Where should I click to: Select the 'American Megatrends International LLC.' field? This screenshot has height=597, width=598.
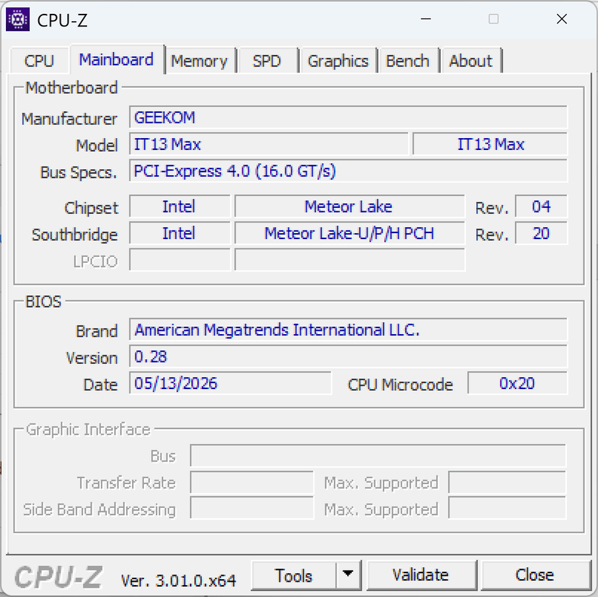(349, 330)
